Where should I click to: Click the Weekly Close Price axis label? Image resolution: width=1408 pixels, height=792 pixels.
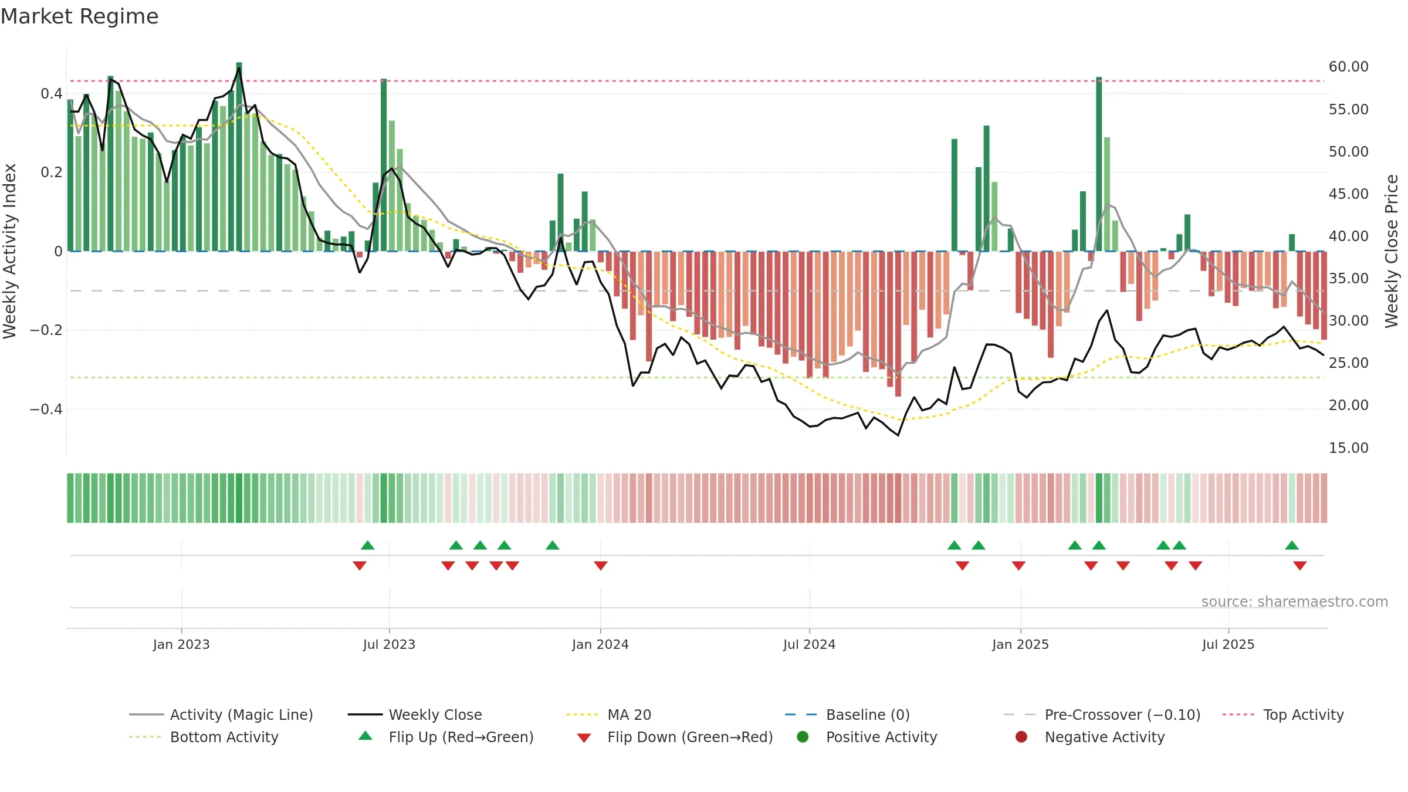point(1392,251)
